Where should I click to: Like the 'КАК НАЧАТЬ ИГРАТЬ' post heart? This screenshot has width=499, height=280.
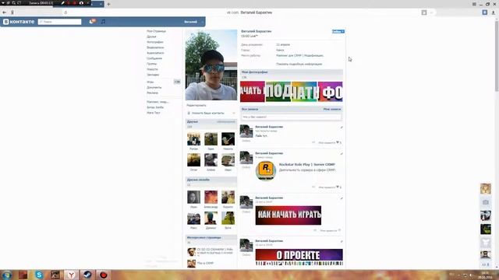pyautogui.click(x=339, y=230)
